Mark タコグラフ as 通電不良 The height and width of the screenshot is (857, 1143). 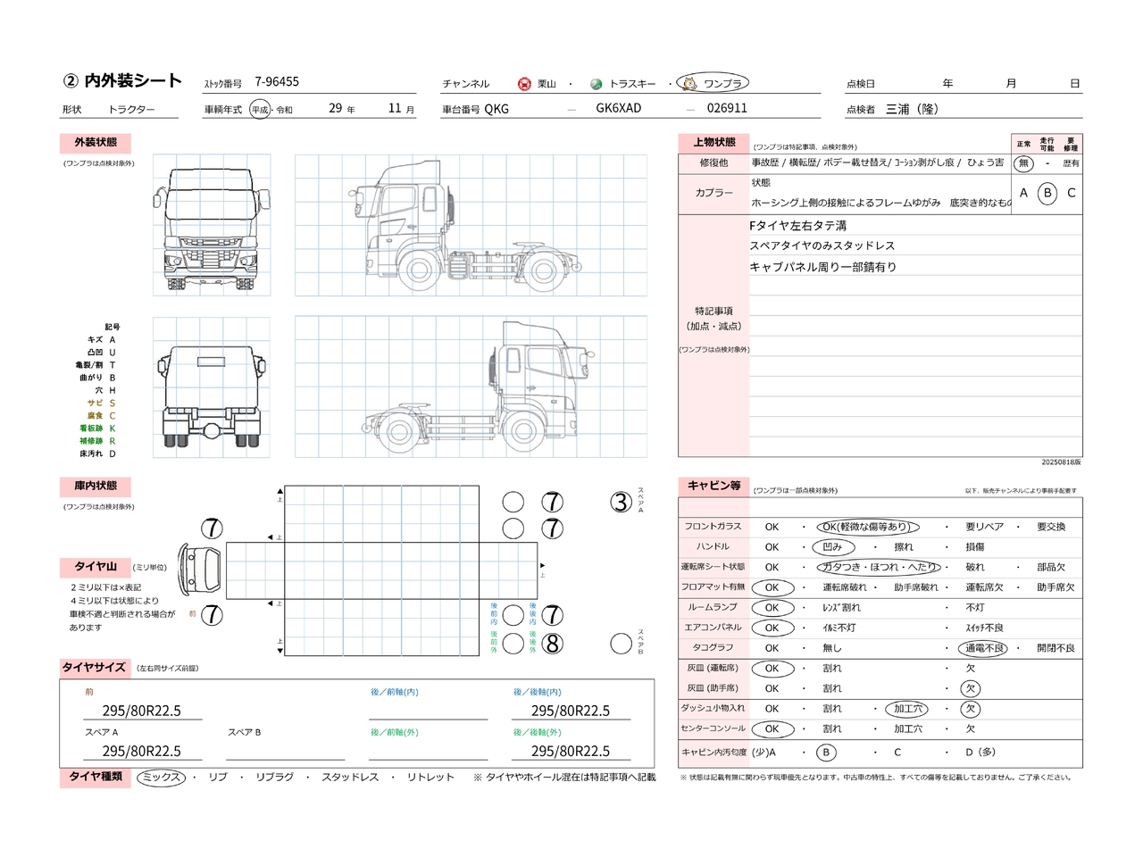(x=983, y=648)
